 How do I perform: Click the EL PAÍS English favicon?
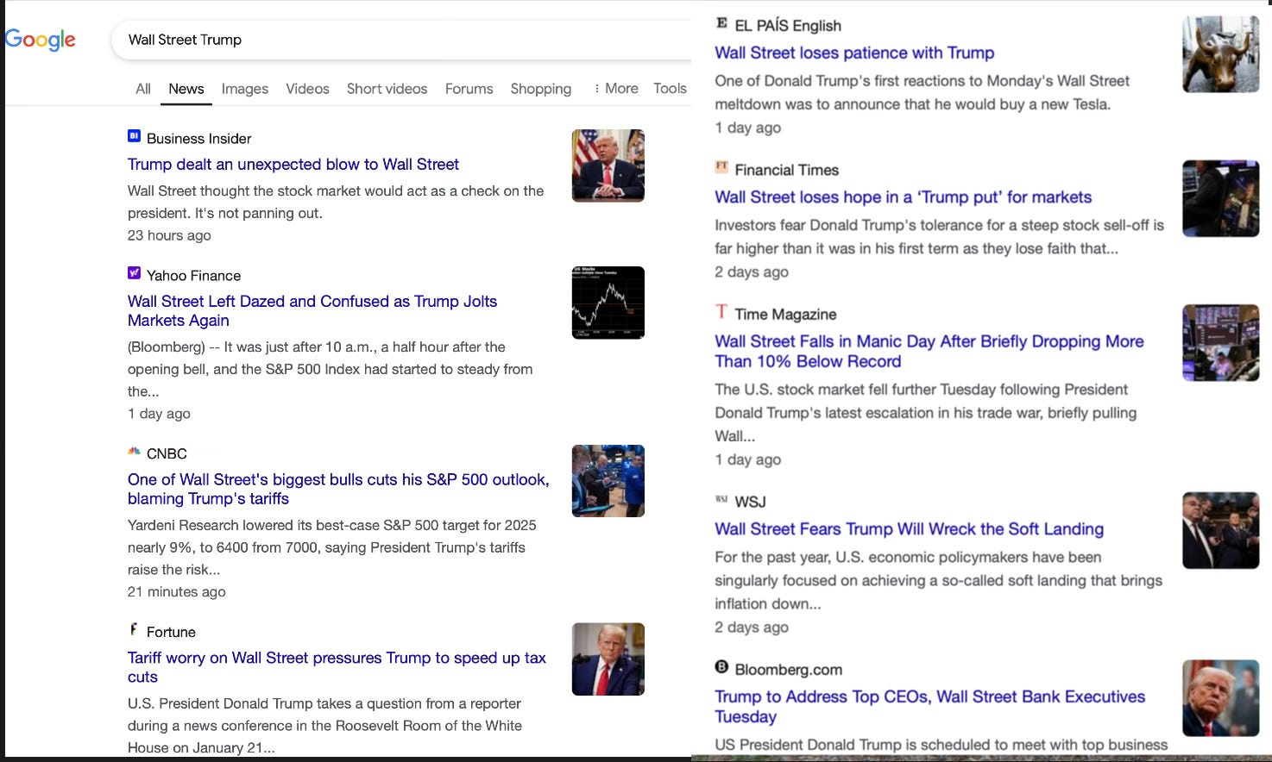coord(721,23)
